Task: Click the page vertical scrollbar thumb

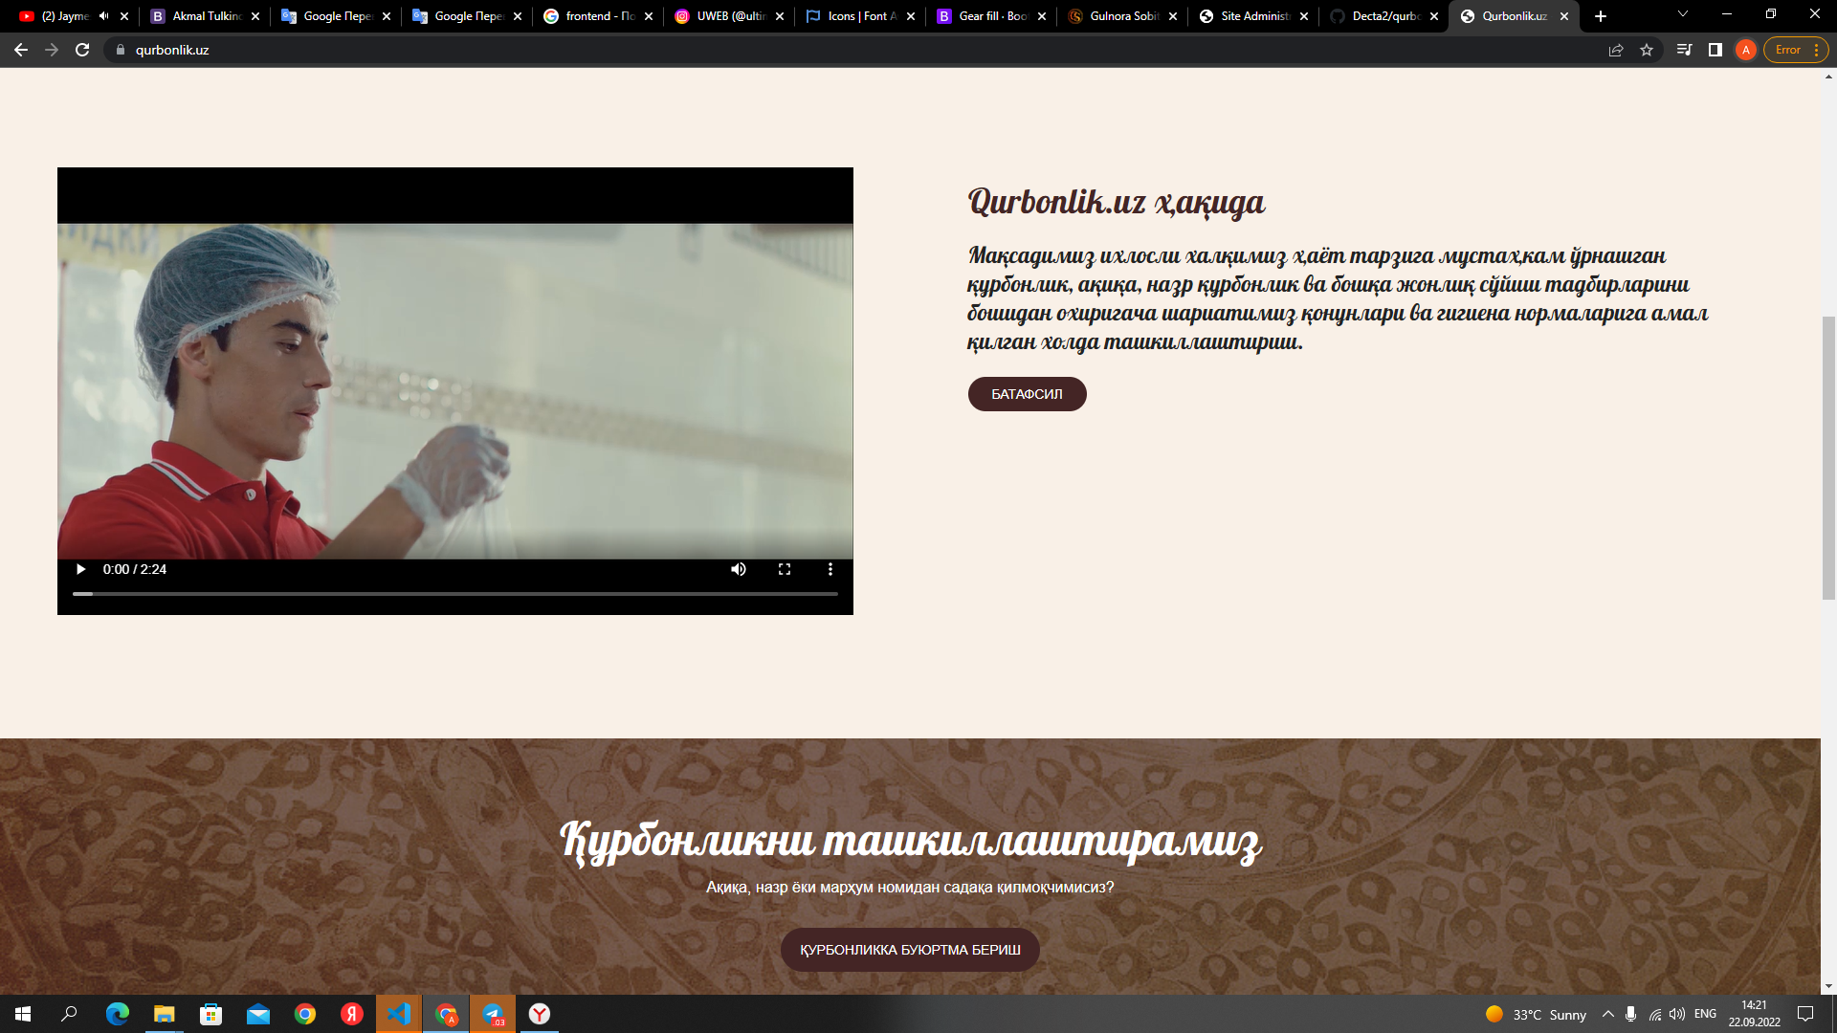Action: tap(1828, 457)
